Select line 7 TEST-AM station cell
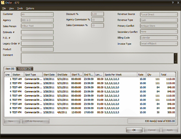 17,104
